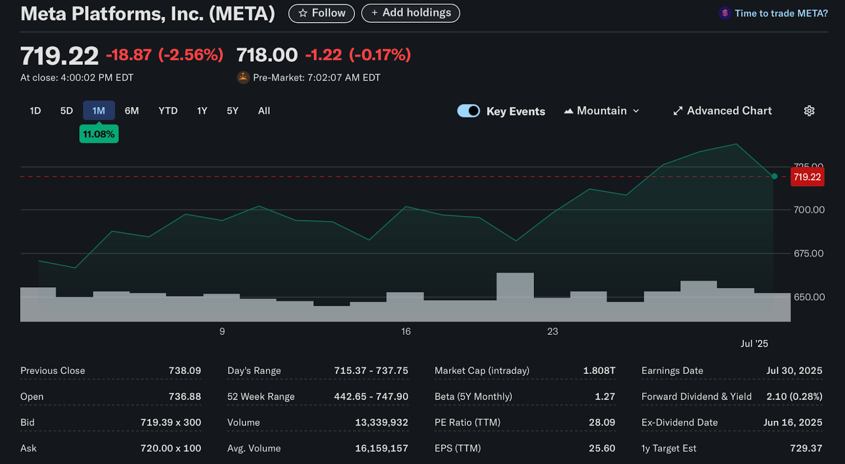Click the 1y Target Est value 729.37

[806, 448]
